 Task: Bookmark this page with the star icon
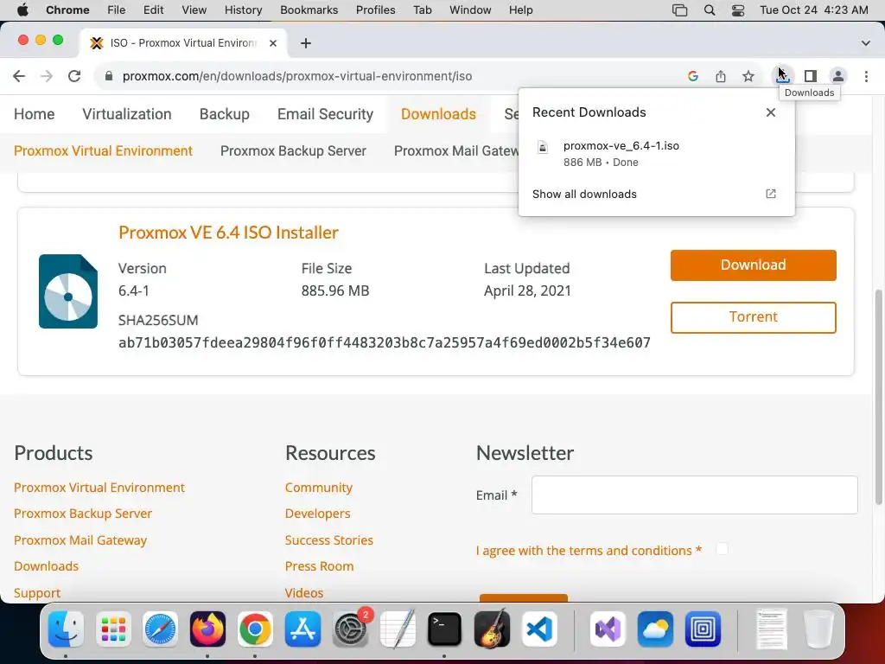click(748, 76)
